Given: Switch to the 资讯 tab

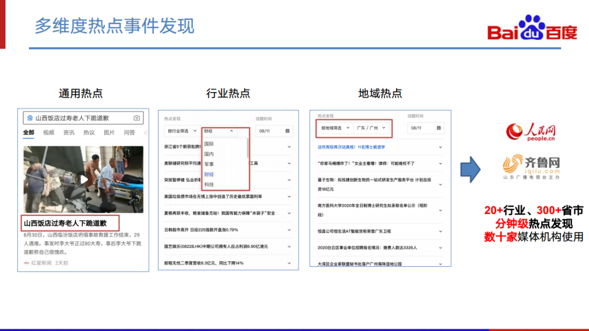Looking at the screenshot, I should (69, 132).
